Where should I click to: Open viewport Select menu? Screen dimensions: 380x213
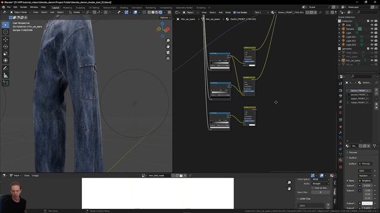44,12
